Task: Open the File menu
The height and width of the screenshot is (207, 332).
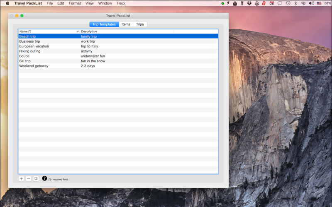Action: 50,3
